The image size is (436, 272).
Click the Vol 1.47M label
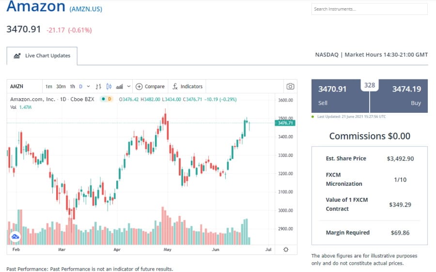21,107
